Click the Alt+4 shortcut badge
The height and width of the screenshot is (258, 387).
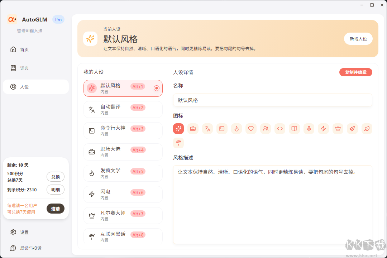pyautogui.click(x=138, y=150)
